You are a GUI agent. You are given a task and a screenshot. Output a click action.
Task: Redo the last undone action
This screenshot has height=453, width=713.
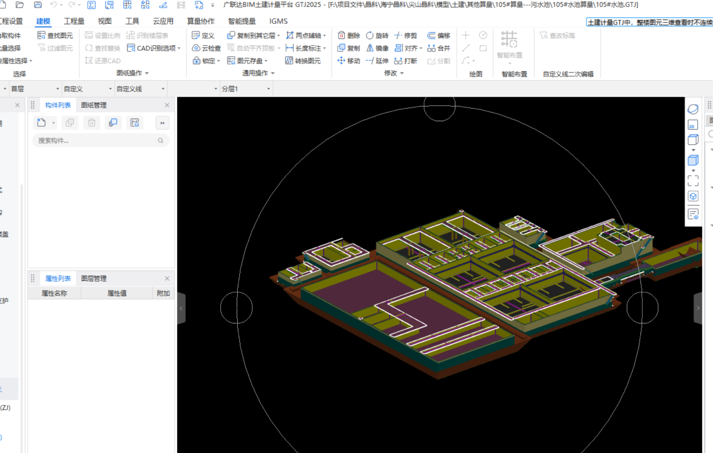pyautogui.click(x=72, y=5)
